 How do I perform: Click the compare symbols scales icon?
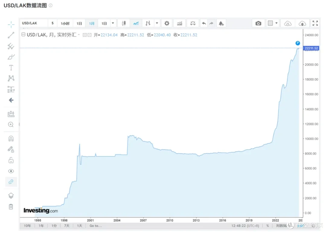click(x=193, y=23)
